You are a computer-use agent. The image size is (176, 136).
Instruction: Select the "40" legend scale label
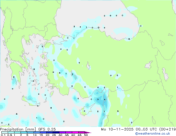[x=73, y=135]
